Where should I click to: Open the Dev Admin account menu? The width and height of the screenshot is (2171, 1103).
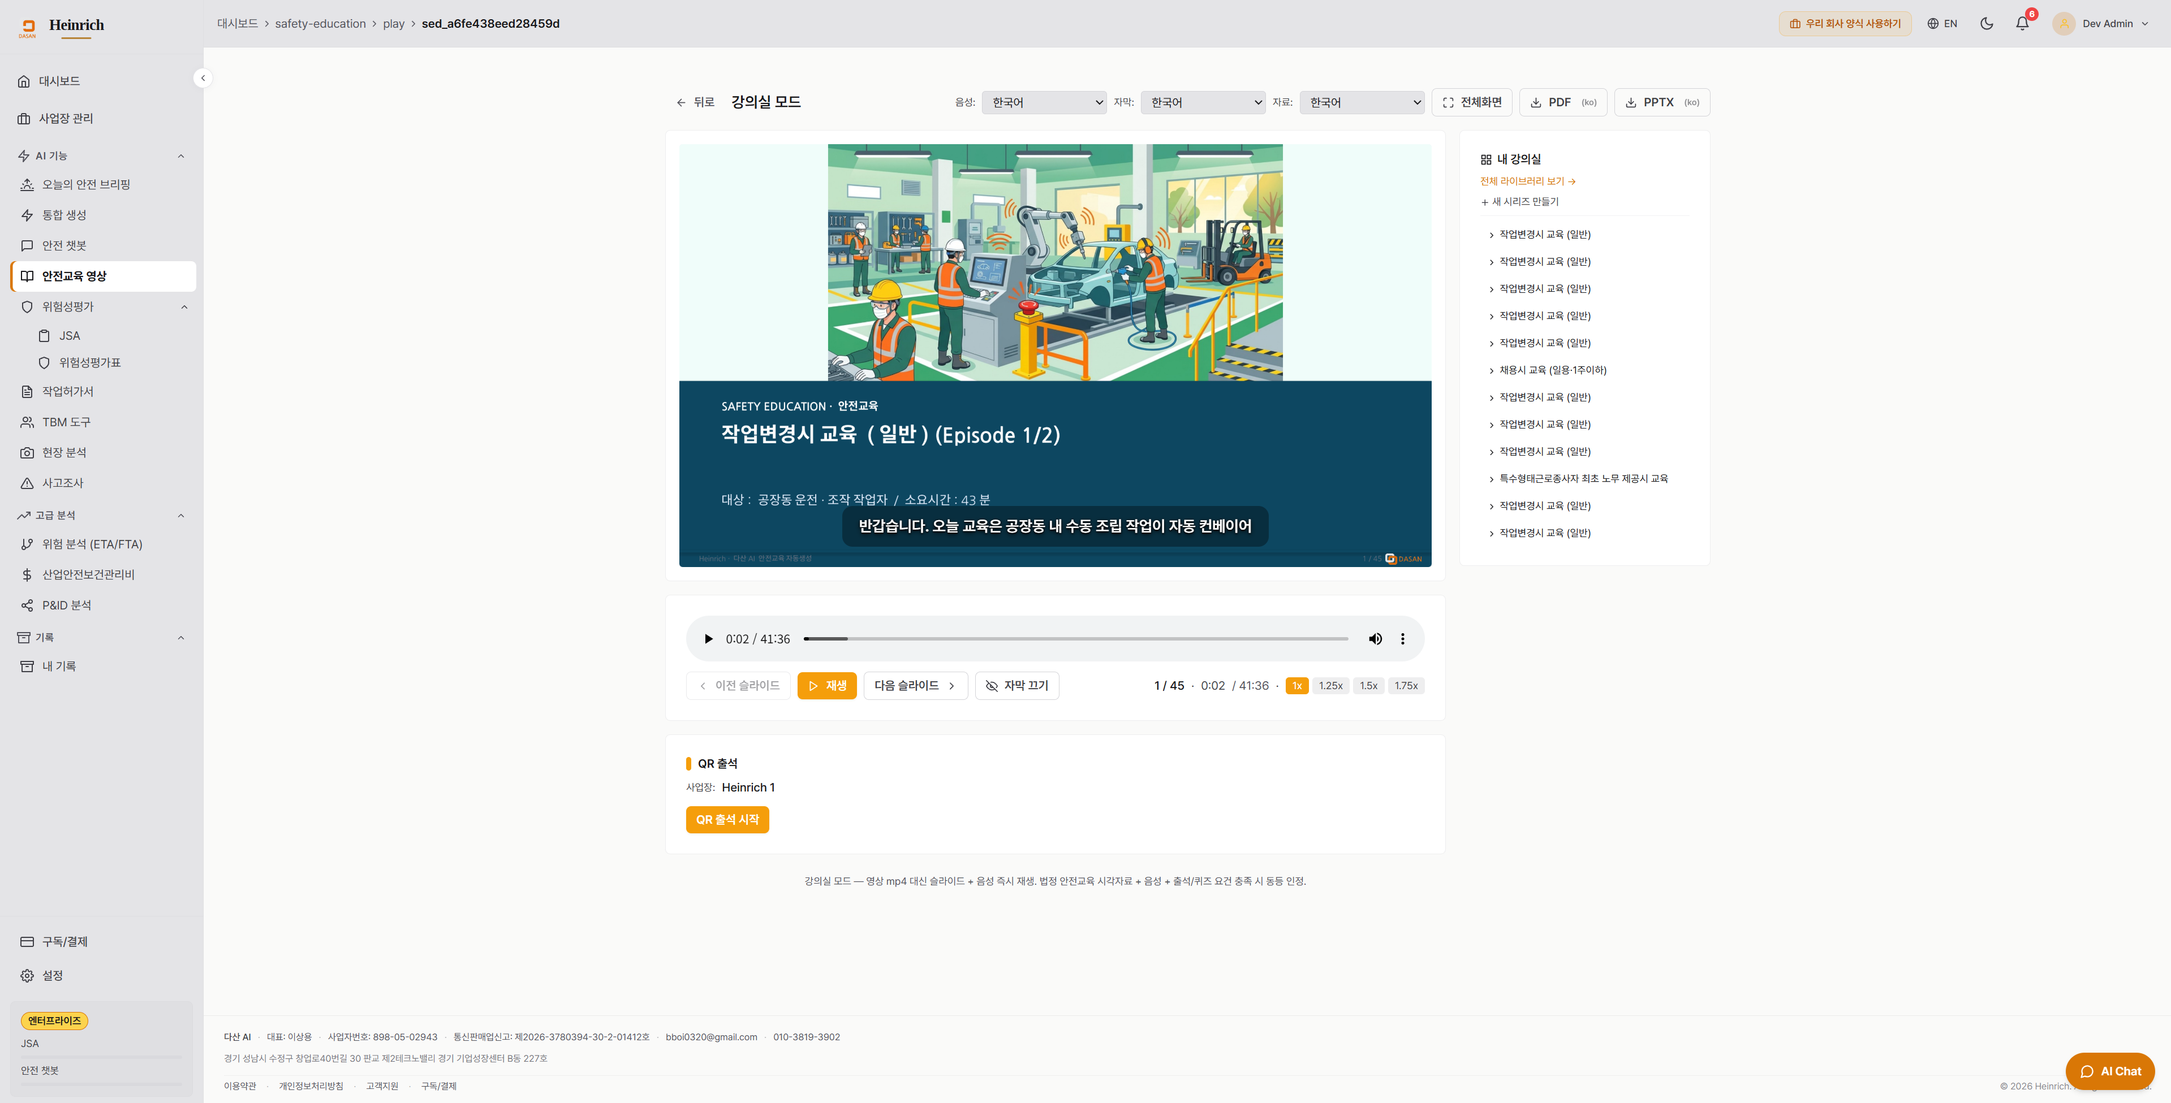(x=2100, y=24)
